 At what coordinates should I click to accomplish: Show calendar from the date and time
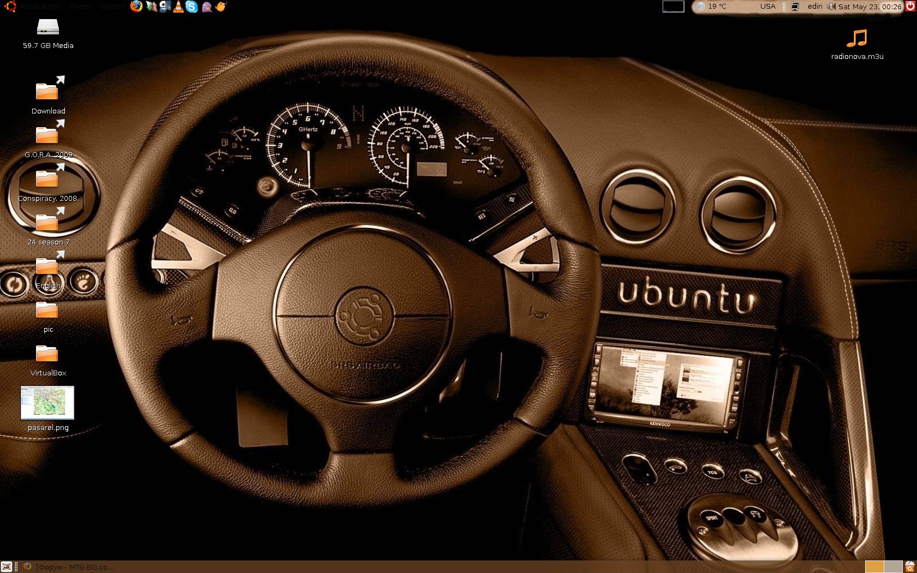[x=870, y=7]
